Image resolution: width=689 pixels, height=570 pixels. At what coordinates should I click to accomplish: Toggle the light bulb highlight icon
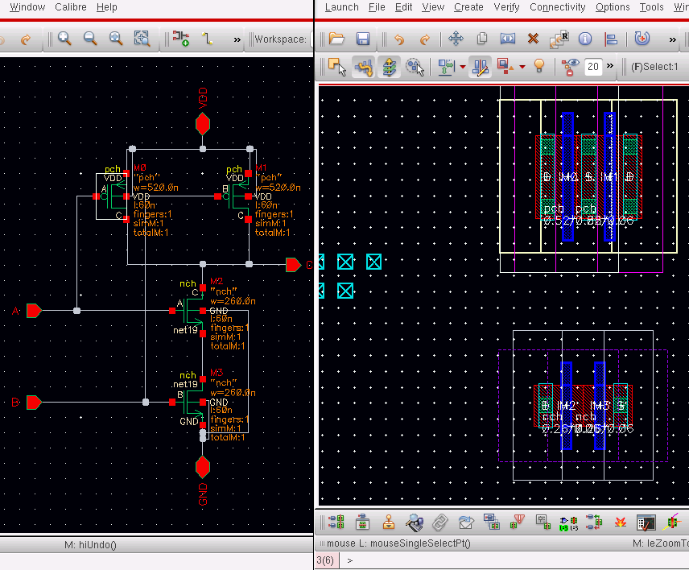539,66
